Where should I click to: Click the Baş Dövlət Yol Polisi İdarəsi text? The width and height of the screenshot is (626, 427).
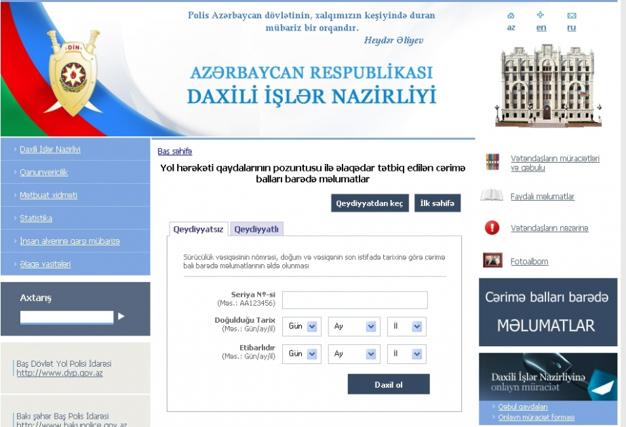(x=64, y=363)
